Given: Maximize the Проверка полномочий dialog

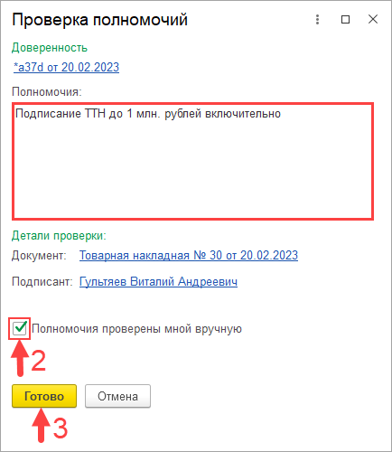Looking at the screenshot, I should [345, 20].
